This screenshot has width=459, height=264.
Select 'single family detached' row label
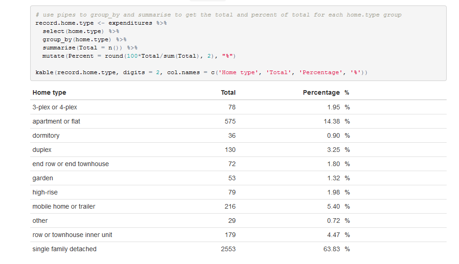pos(65,249)
